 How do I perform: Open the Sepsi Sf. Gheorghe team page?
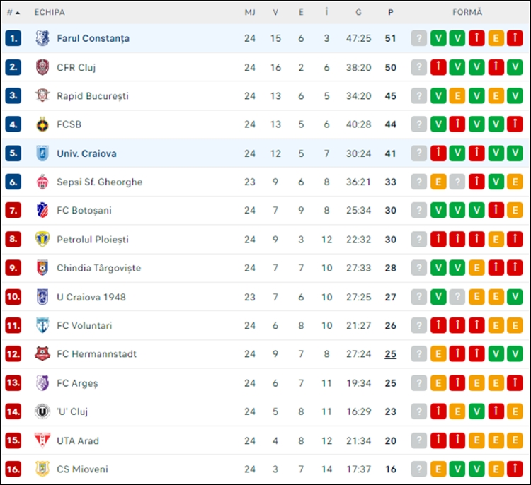[x=100, y=182]
